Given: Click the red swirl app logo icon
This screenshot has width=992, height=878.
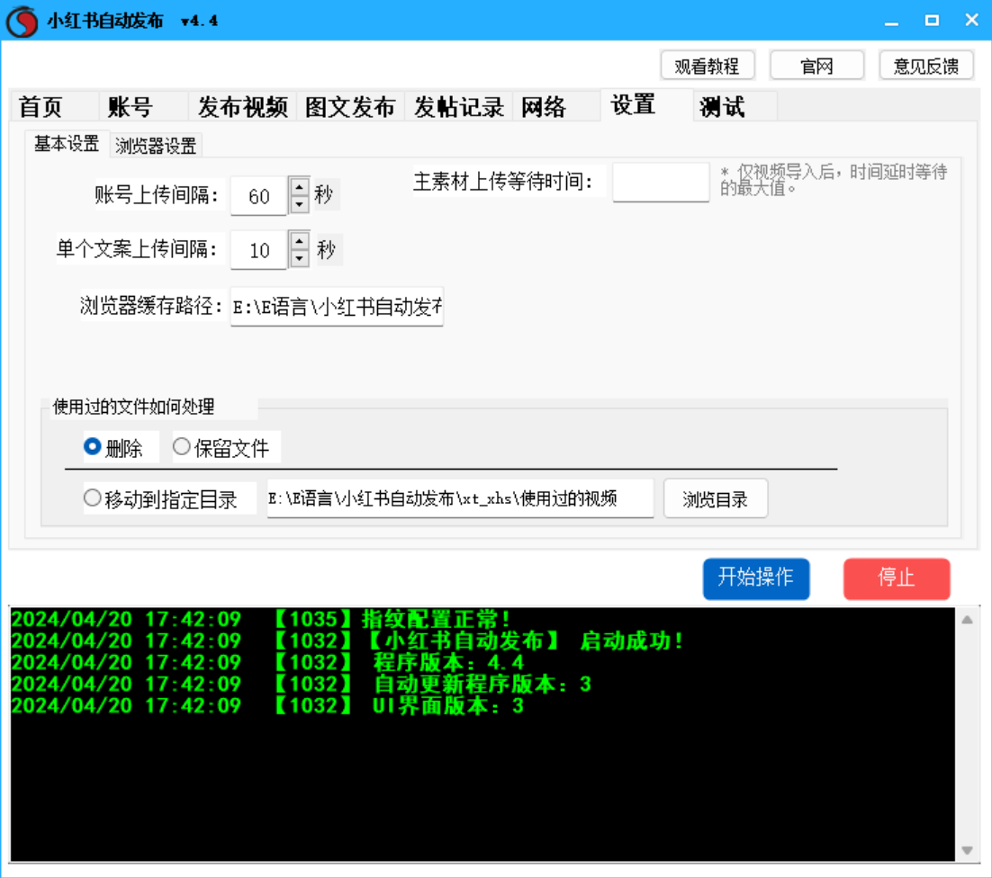Looking at the screenshot, I should pyautogui.click(x=23, y=21).
